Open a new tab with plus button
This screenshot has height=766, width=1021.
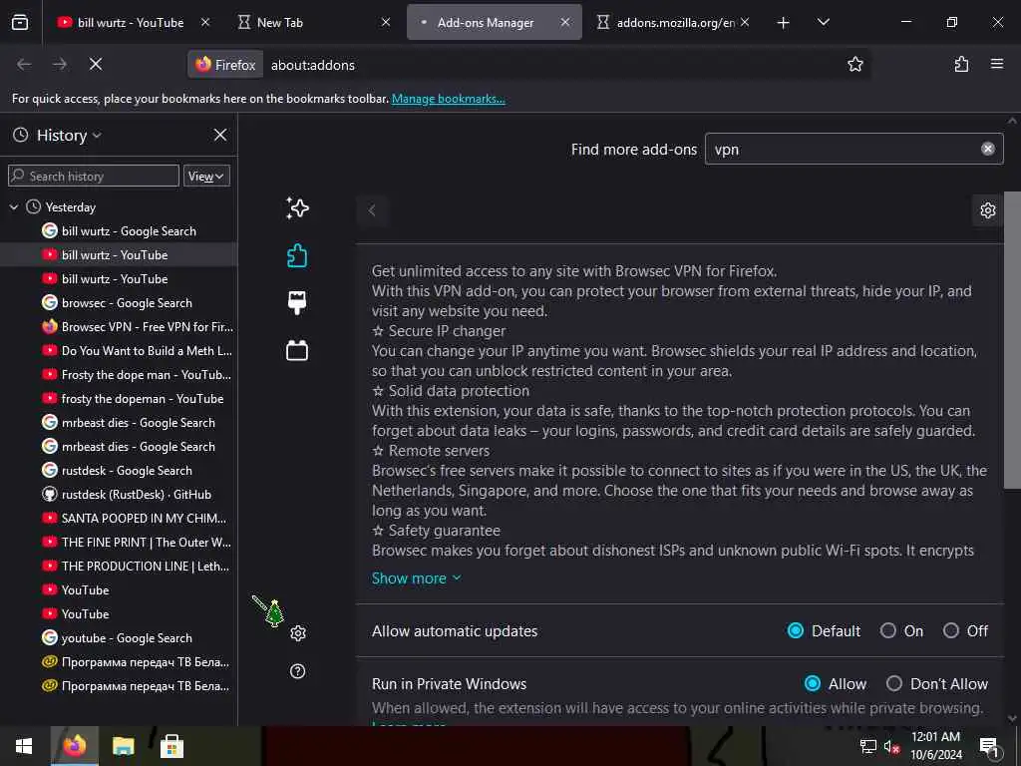(784, 23)
